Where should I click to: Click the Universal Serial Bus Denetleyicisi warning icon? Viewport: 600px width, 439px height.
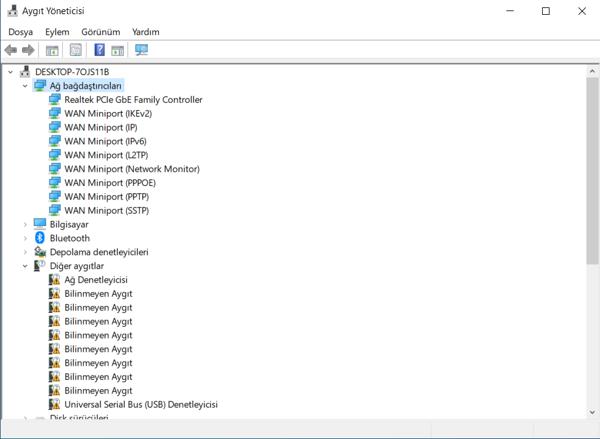(55, 404)
